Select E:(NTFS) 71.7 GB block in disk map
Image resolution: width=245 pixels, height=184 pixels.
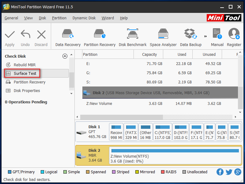[209, 132]
